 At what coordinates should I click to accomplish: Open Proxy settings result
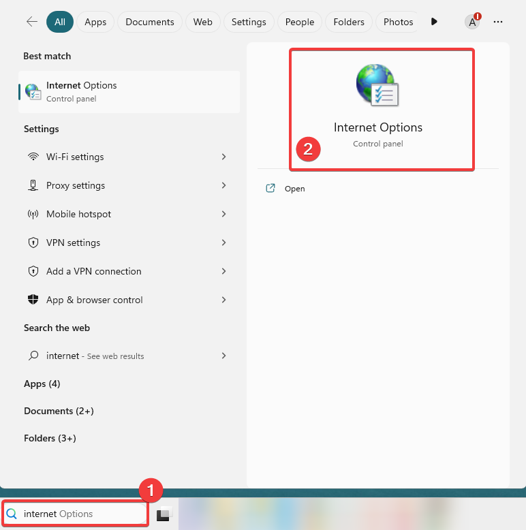tap(129, 185)
